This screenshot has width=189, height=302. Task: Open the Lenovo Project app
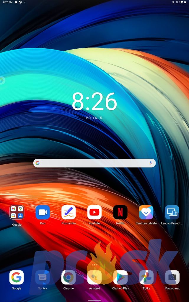click(172, 212)
